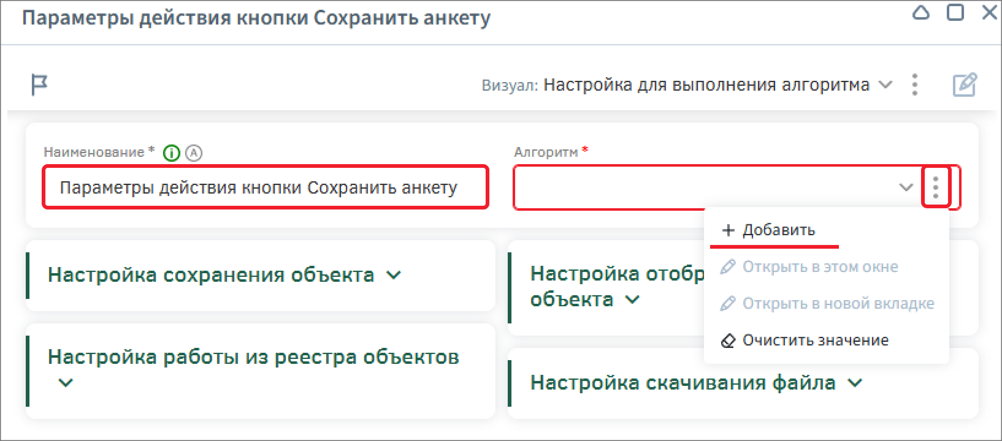Viewport: 1002px width, 441px height.
Task: Expand Настройка сохранения объекта section
Action: 394,275
